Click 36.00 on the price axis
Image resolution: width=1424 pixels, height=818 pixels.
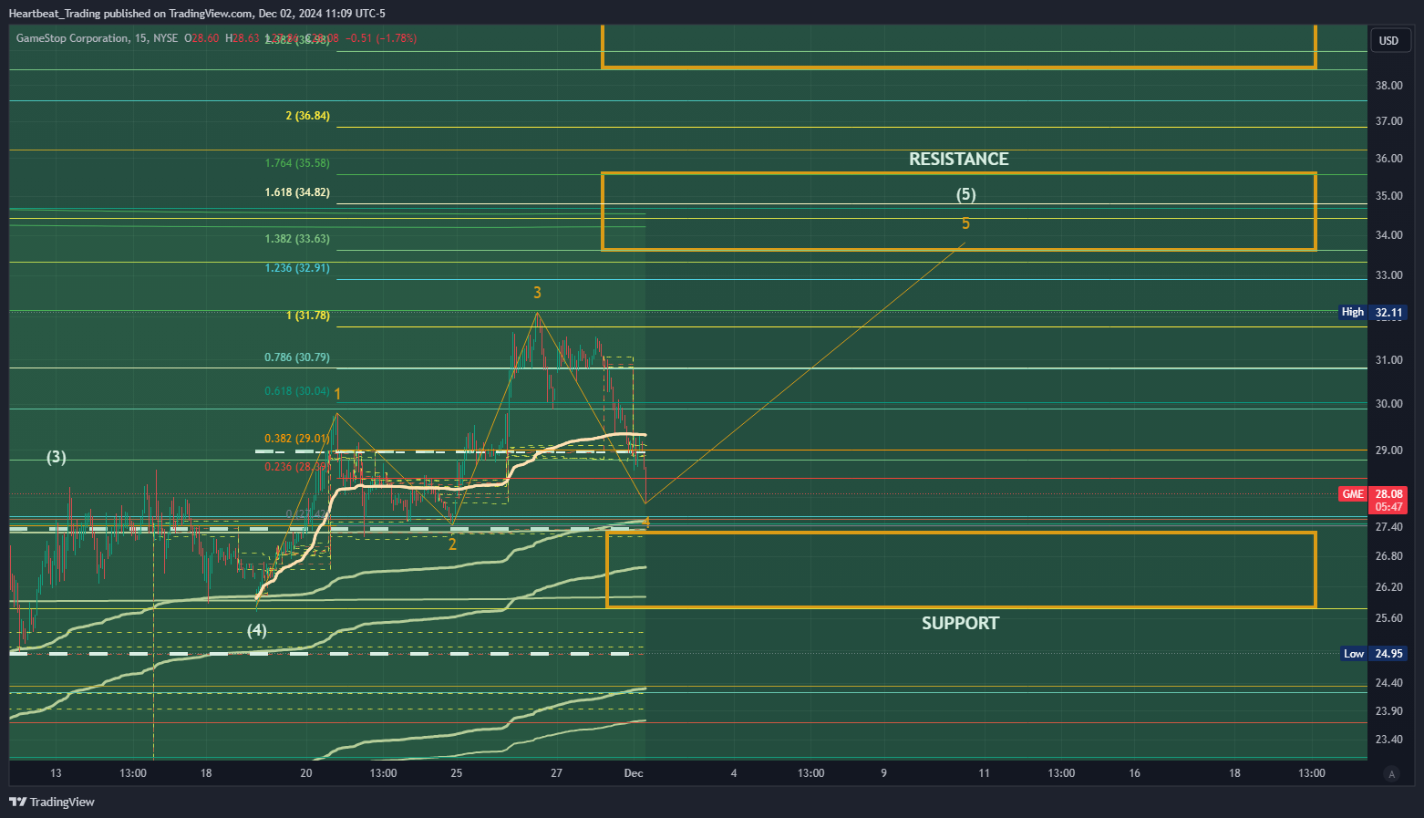tap(1388, 159)
